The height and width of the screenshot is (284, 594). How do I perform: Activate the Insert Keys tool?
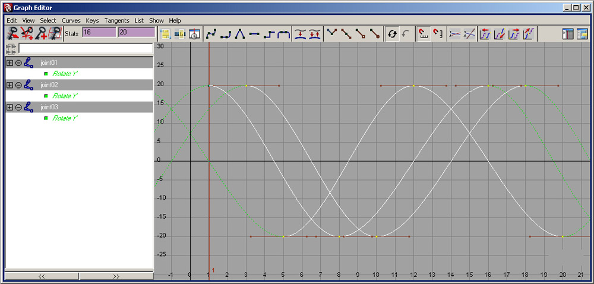(x=26, y=34)
